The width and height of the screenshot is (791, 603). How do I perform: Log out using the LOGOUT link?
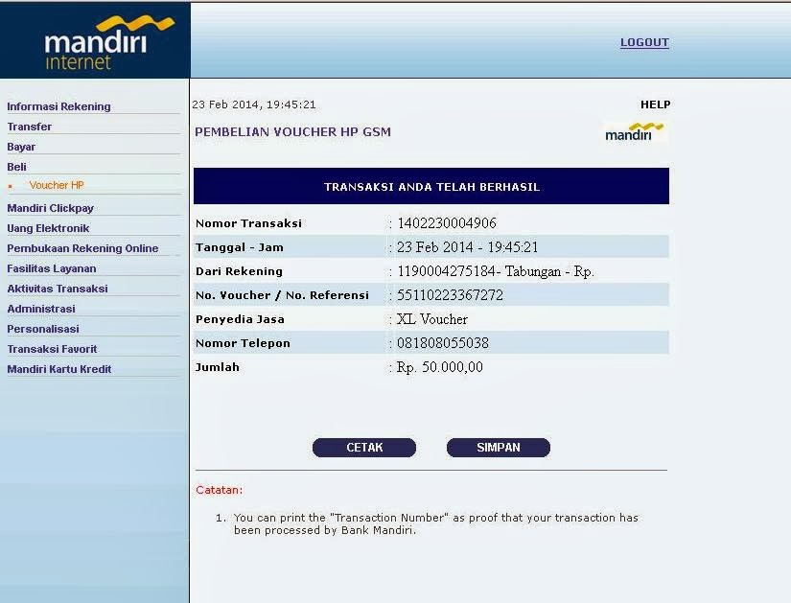(644, 42)
